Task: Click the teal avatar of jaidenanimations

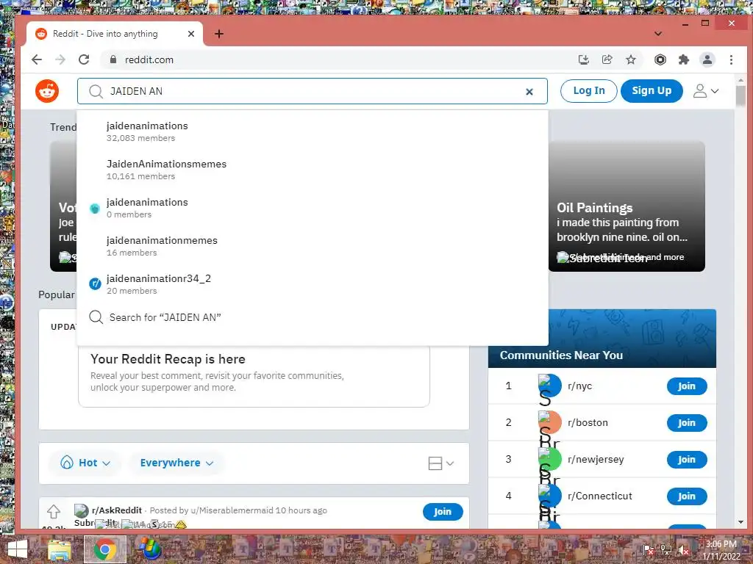Action: (x=95, y=208)
